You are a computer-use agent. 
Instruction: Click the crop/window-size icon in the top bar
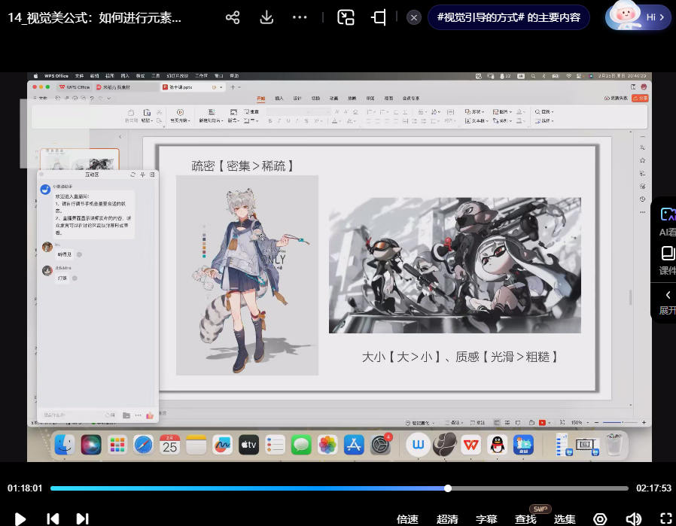379,17
